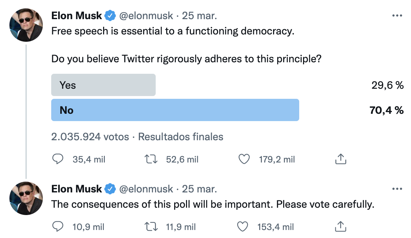Click the 'Yes' poll result bar
Image resolution: width=411 pixels, height=238 pixels.
(103, 85)
